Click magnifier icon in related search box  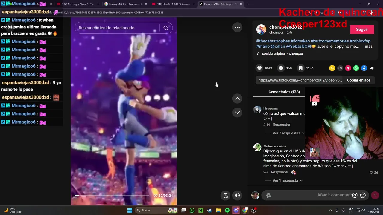point(166,28)
